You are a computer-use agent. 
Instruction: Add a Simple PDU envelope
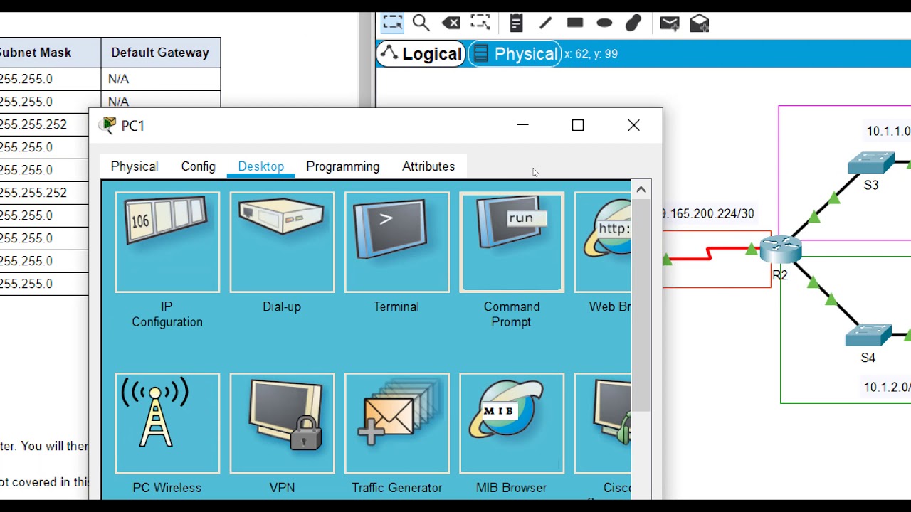tap(669, 23)
